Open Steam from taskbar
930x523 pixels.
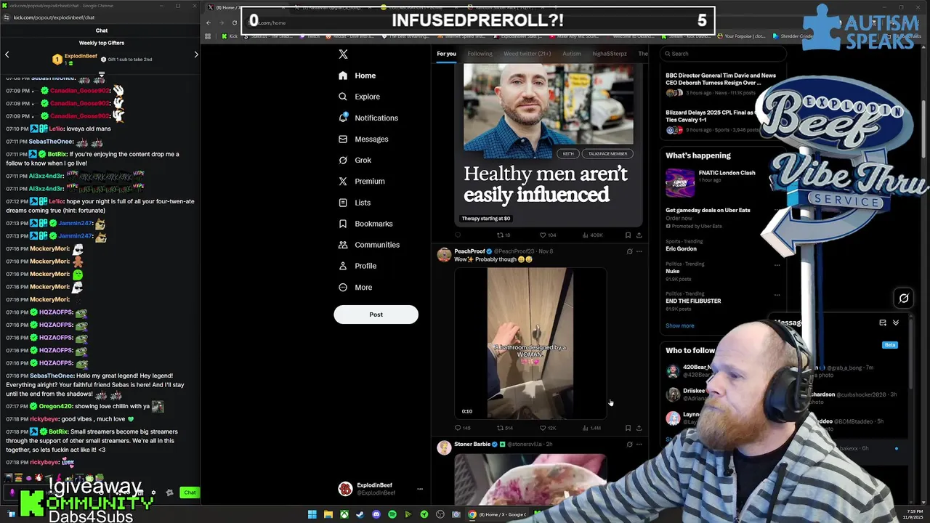[360, 514]
